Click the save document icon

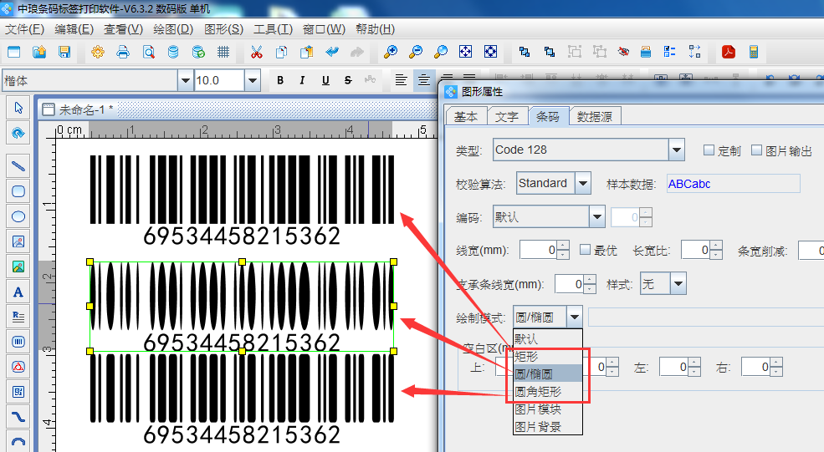(64, 52)
